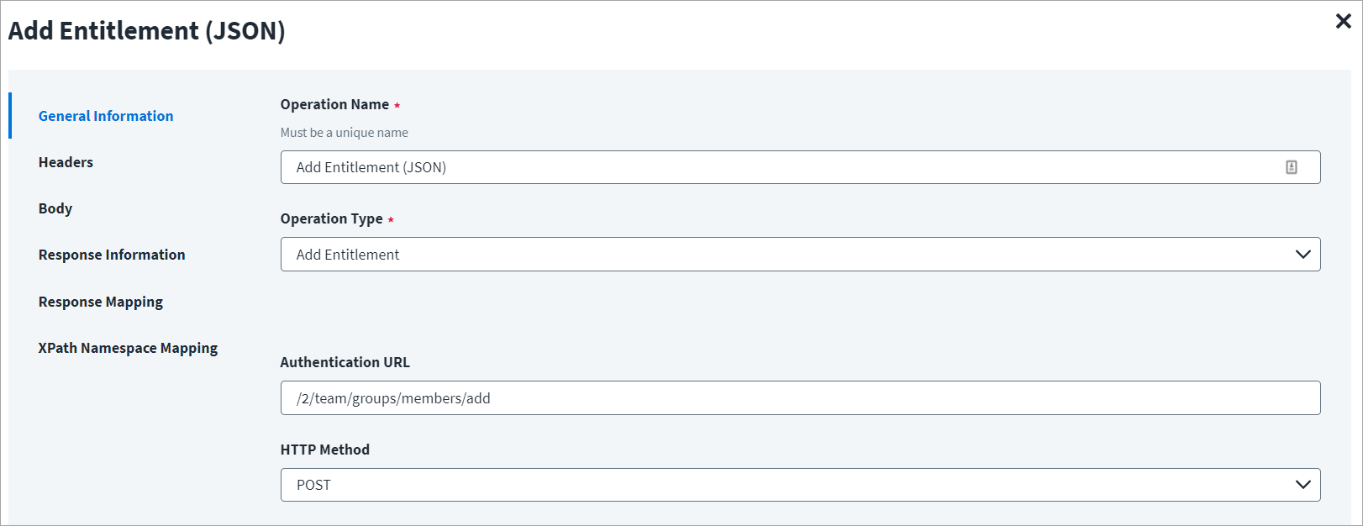This screenshot has height=526, width=1363.
Task: Click the Operation Name field label
Action: 334,104
